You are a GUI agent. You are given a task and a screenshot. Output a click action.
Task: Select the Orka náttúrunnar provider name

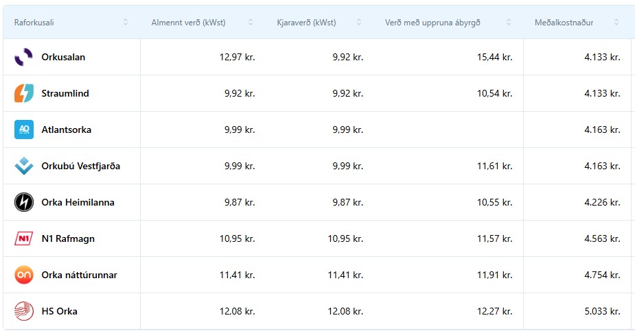click(79, 275)
